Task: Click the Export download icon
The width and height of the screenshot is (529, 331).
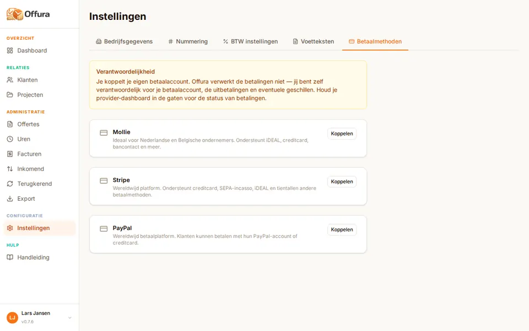Action: click(10, 199)
